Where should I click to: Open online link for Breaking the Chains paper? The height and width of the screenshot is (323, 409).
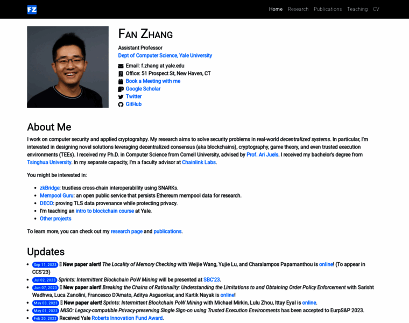pos(227,295)
